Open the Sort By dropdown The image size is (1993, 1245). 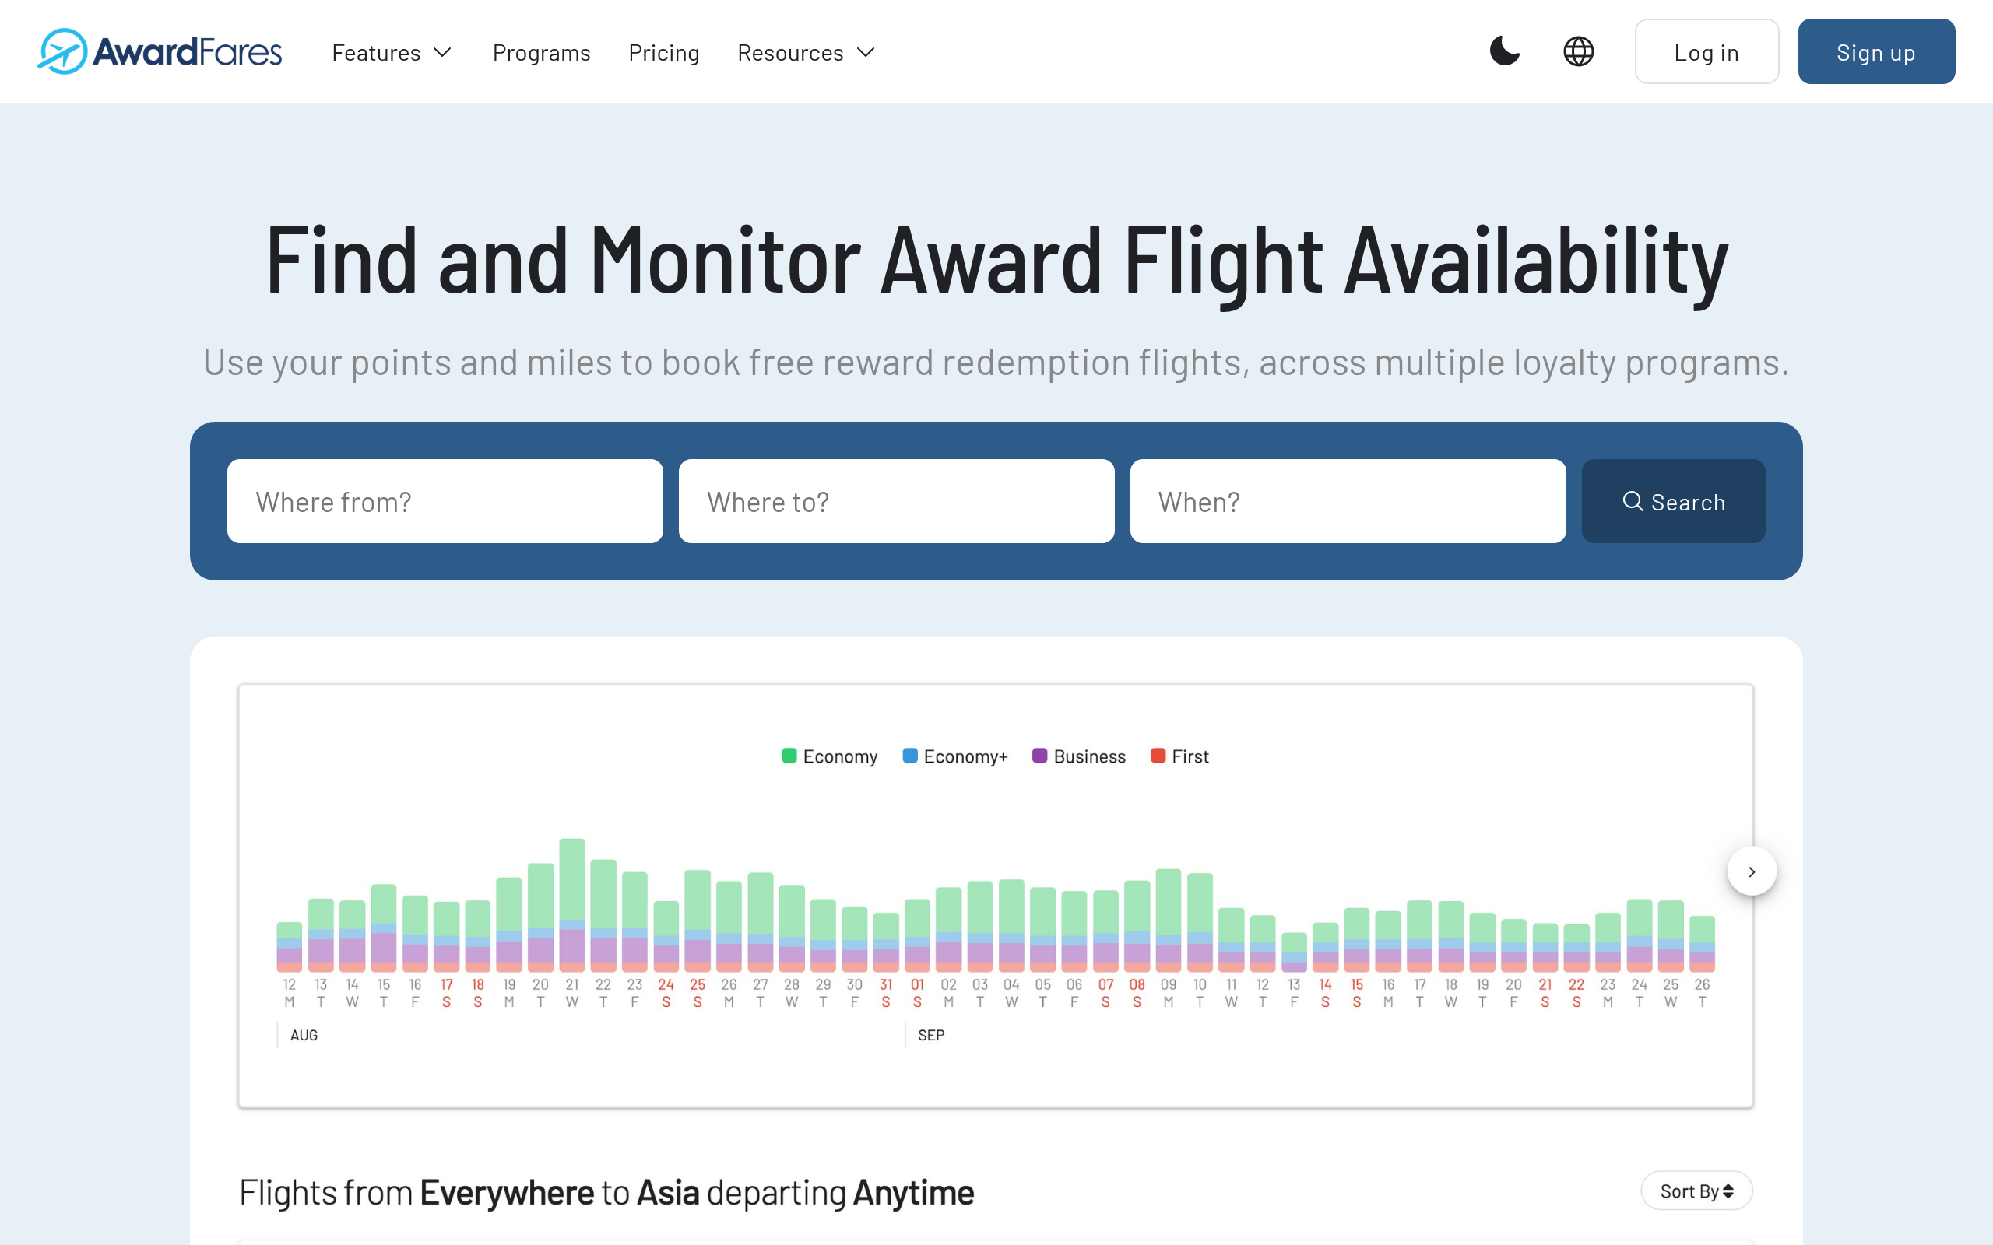tap(1696, 1191)
